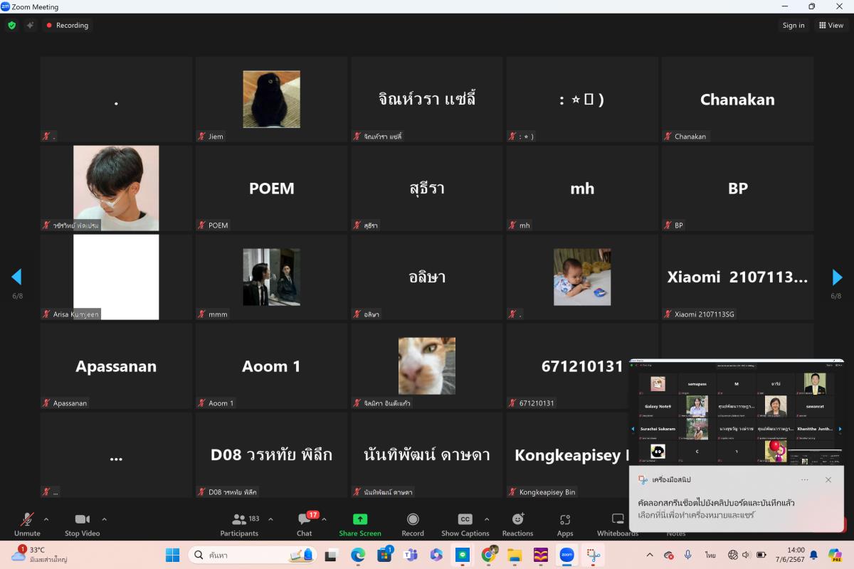Screen dimensions: 854x569
Task: Open Whiteboards from the toolbar
Action: [618, 524]
